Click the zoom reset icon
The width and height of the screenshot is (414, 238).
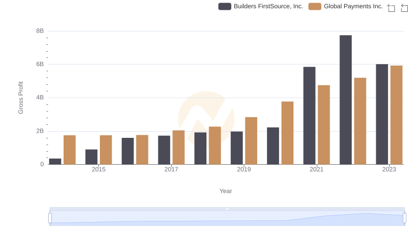coord(404,8)
